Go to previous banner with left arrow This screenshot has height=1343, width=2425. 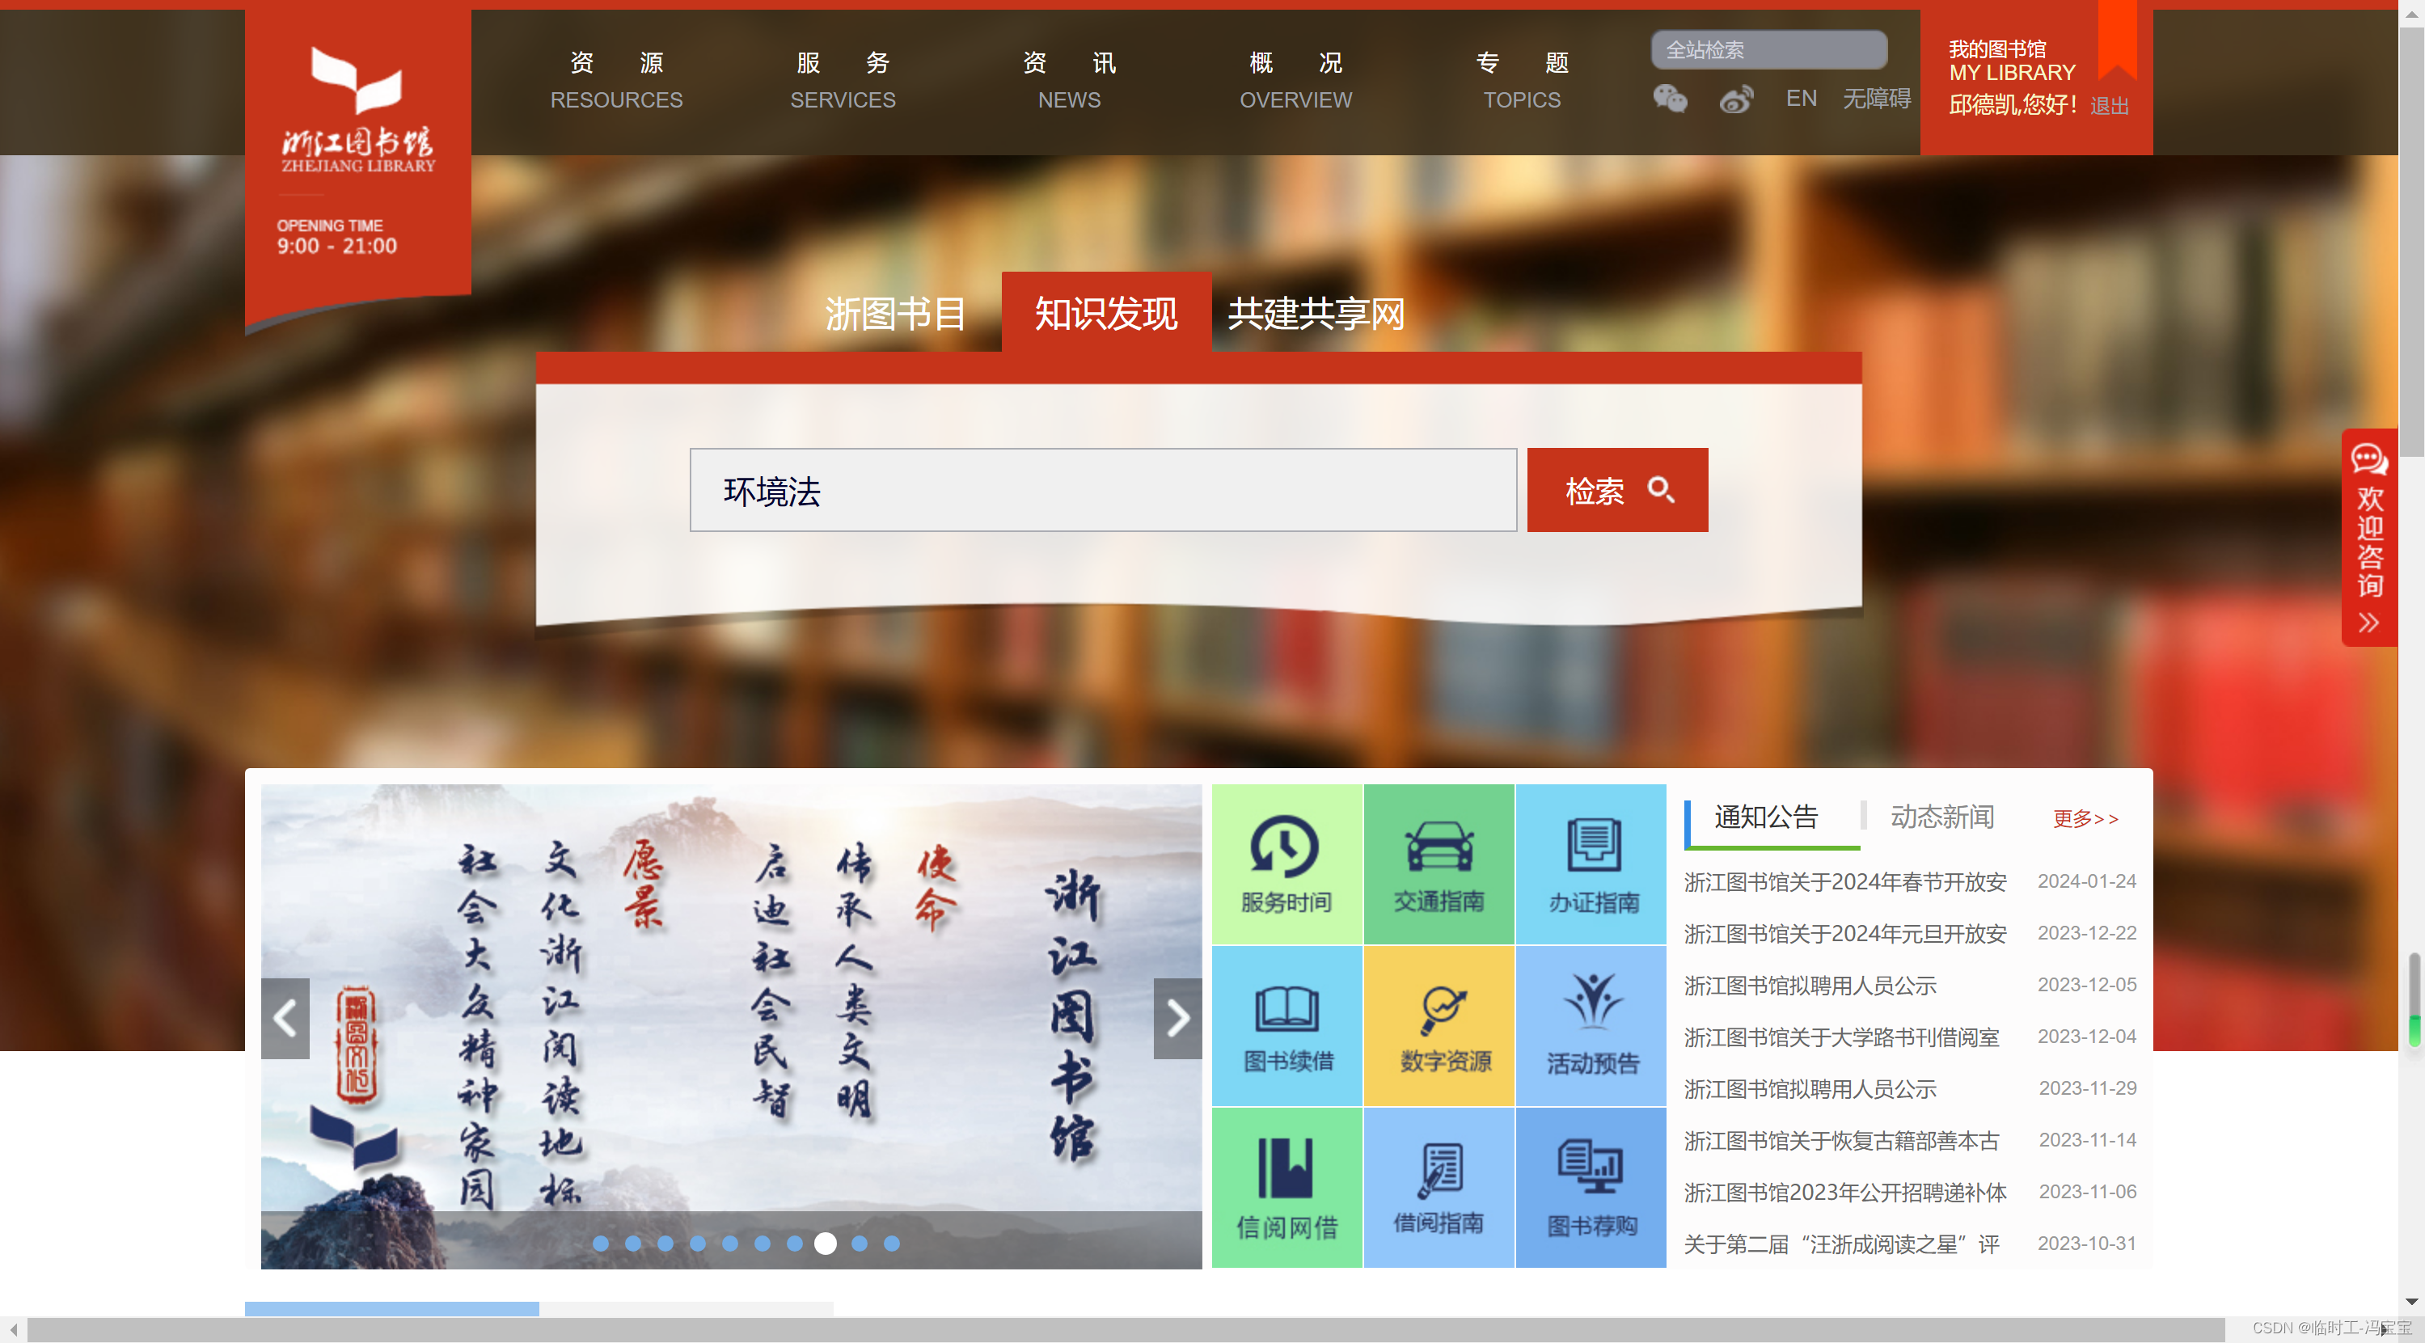tap(285, 1018)
